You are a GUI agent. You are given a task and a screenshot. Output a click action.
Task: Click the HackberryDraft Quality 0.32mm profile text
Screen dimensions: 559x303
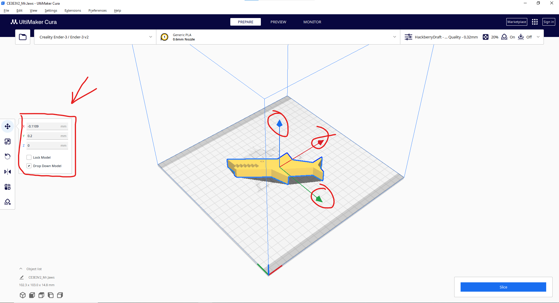coord(446,37)
